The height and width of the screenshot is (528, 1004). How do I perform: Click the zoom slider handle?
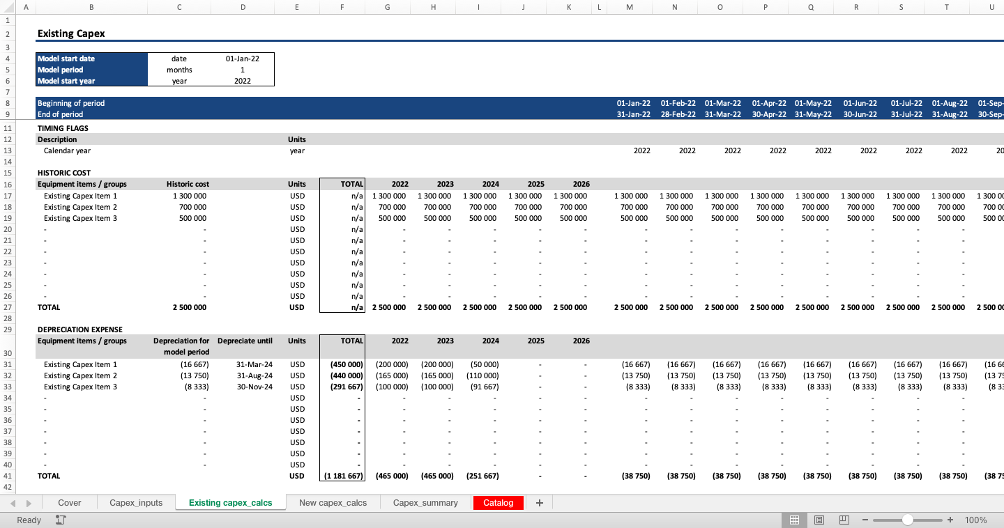tap(907, 520)
